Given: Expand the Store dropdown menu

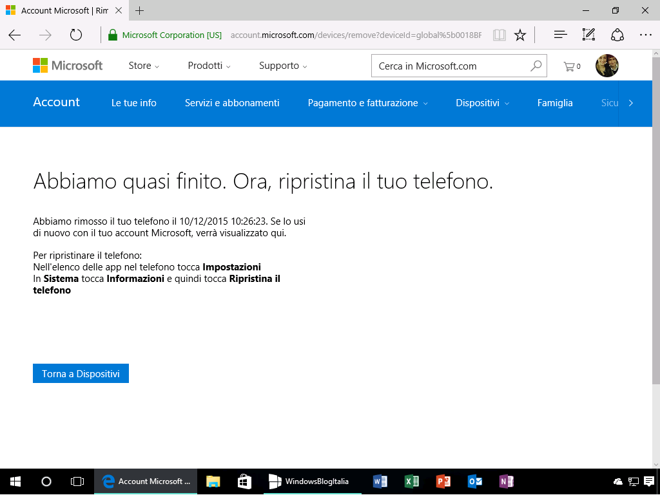Looking at the screenshot, I should point(144,66).
